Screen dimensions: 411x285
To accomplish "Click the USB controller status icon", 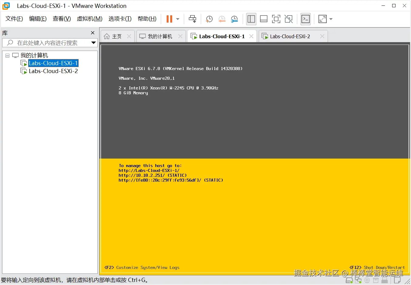I will (384, 280).
